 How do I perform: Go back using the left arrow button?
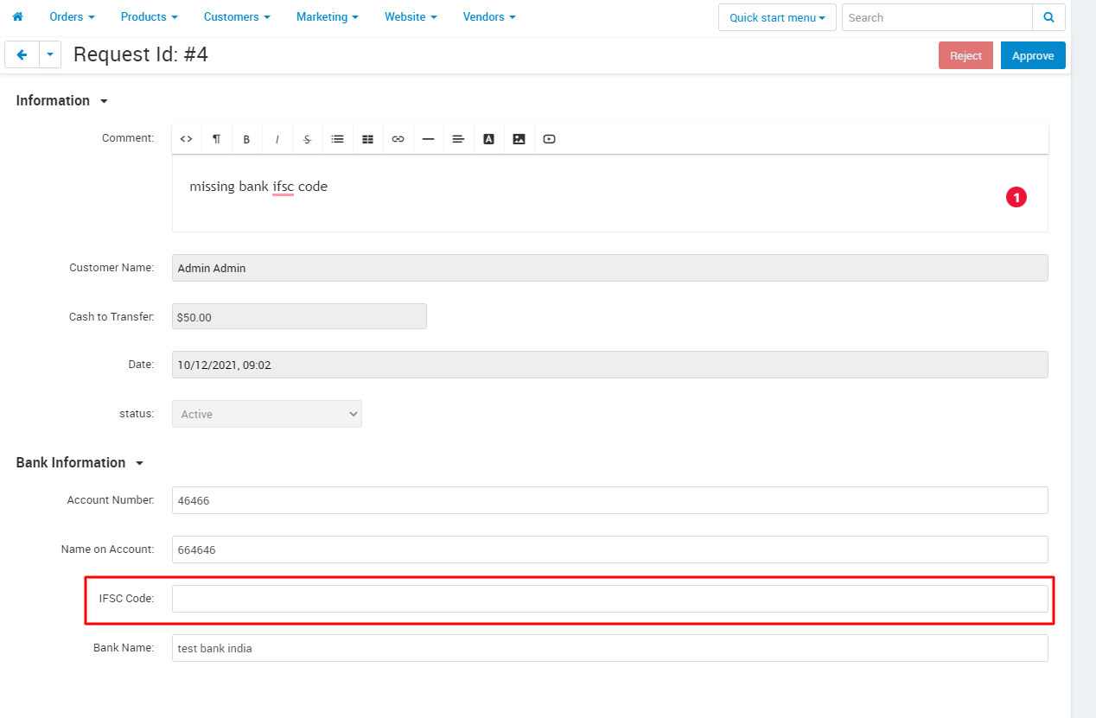point(22,54)
